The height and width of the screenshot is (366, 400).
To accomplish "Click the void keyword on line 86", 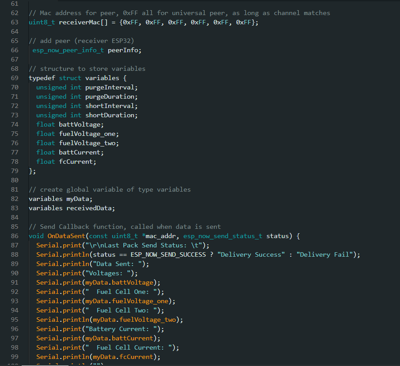I will [36, 236].
